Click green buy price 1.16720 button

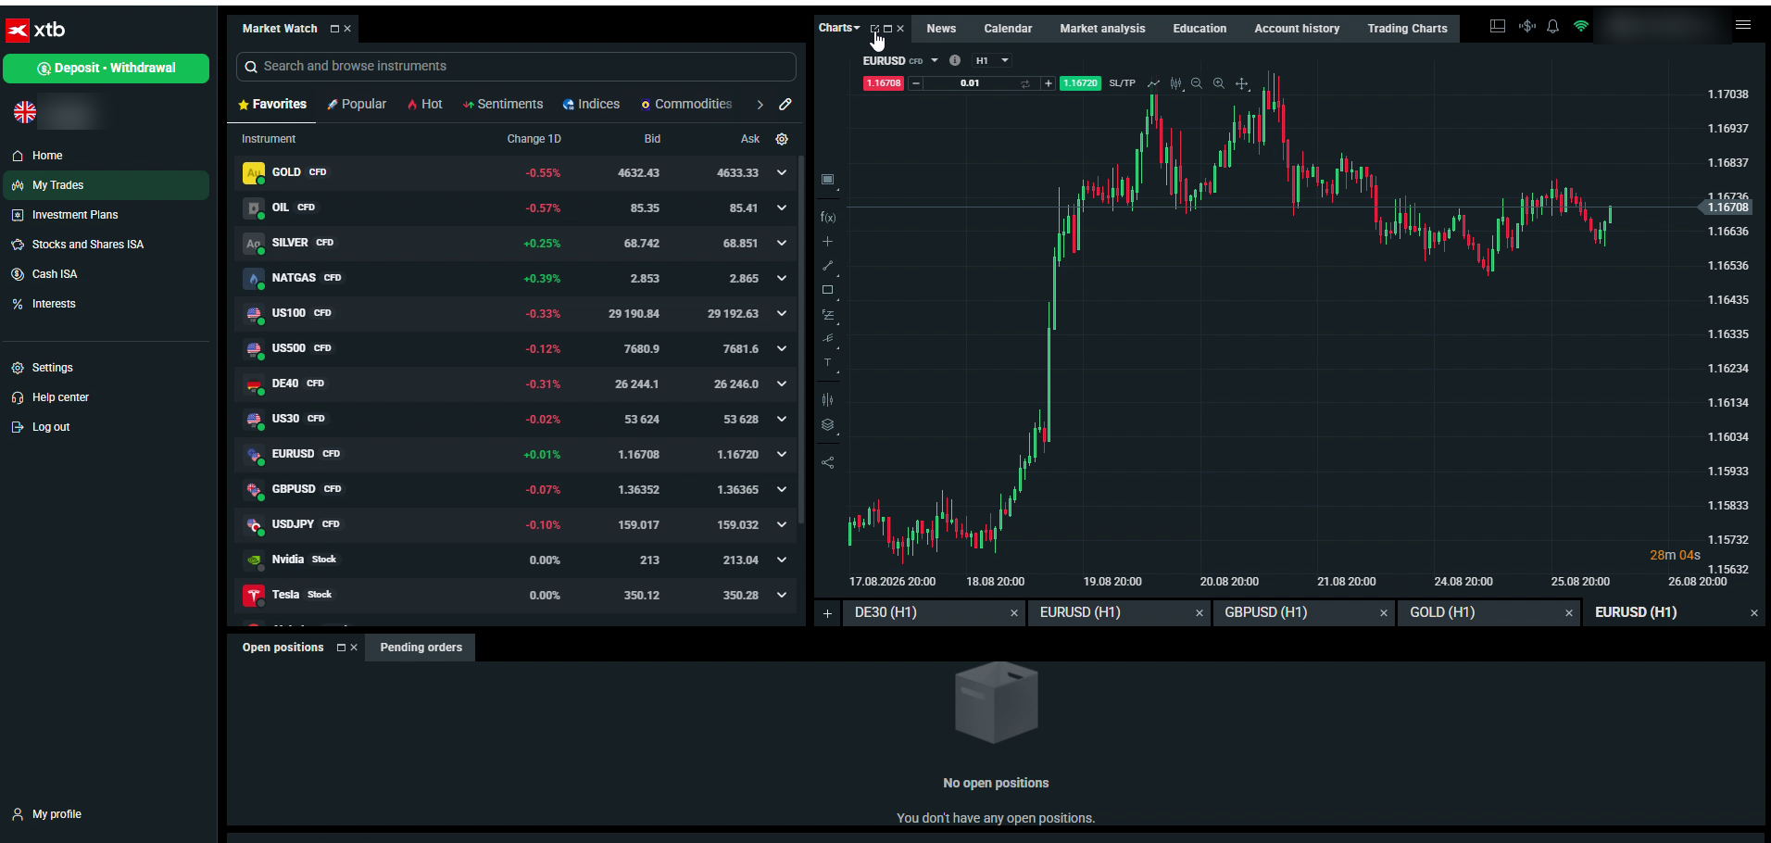click(1080, 83)
